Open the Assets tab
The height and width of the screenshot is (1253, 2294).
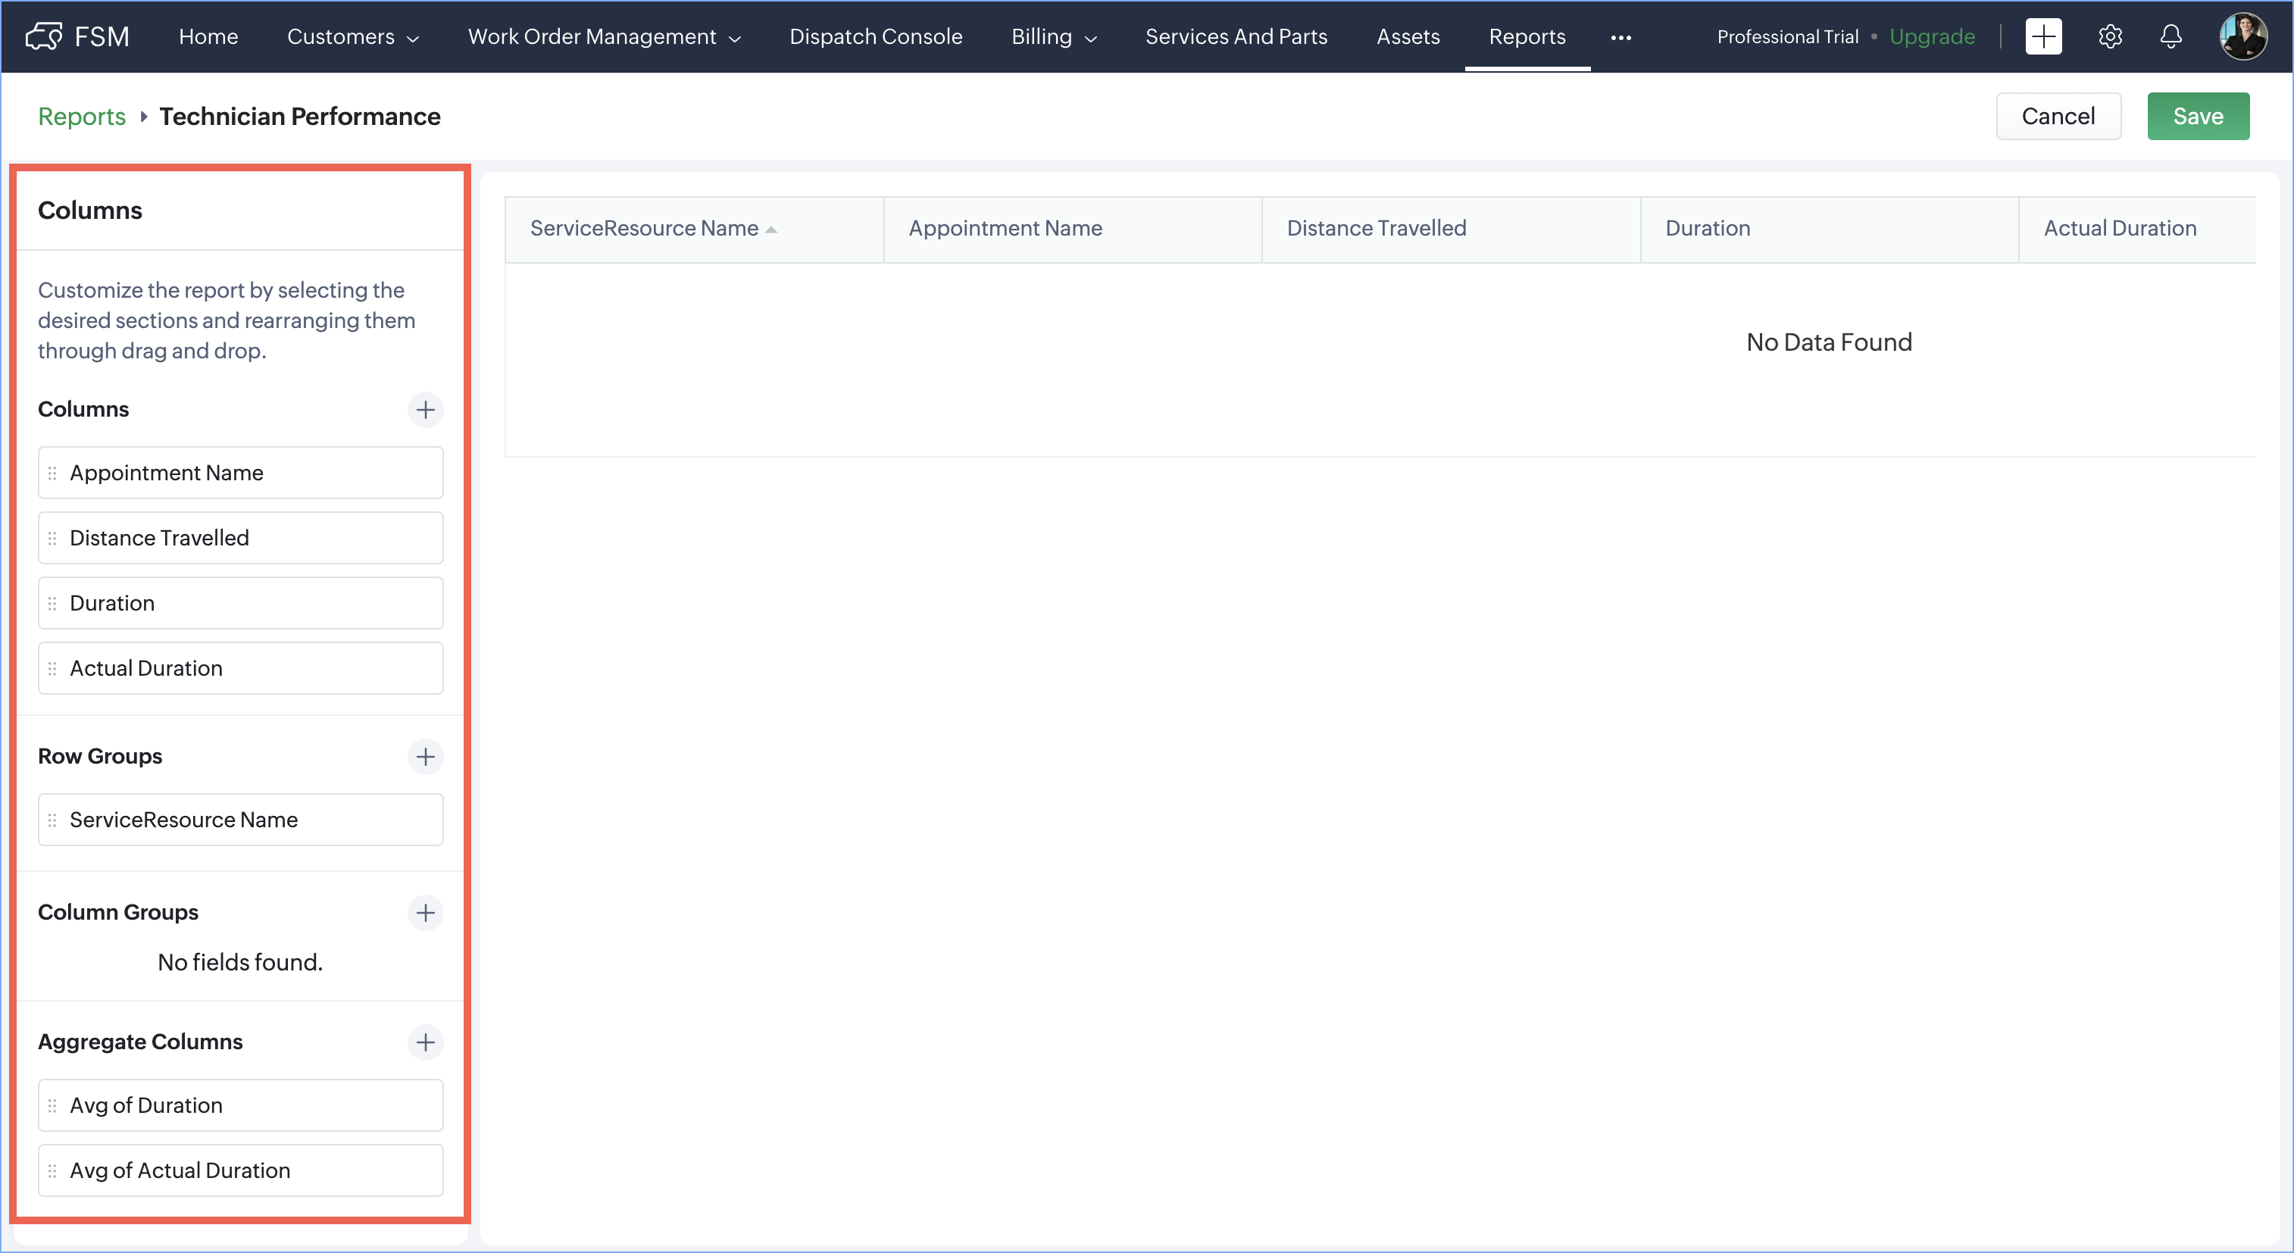click(1407, 36)
